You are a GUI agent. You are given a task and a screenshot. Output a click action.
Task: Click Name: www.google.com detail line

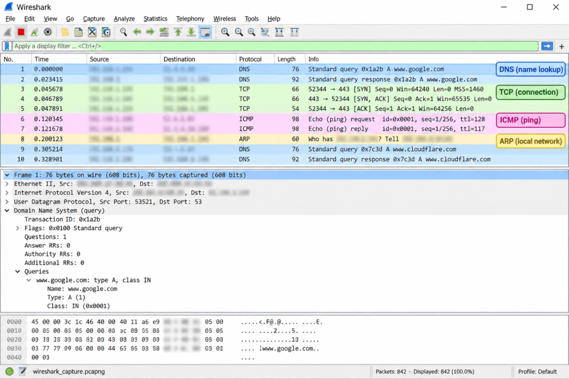point(82,289)
